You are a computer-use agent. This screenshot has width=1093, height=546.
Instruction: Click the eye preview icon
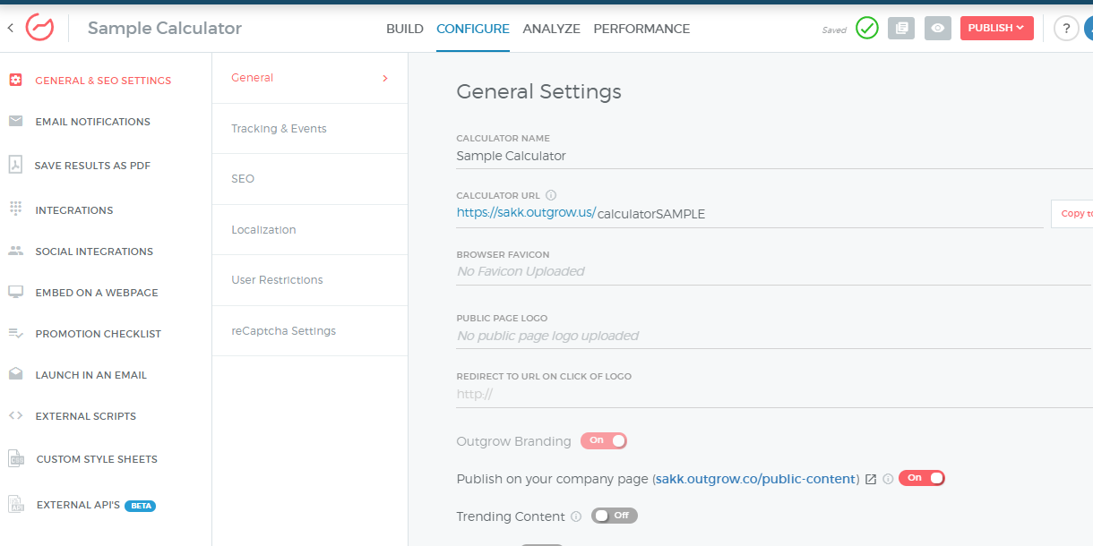click(x=937, y=29)
